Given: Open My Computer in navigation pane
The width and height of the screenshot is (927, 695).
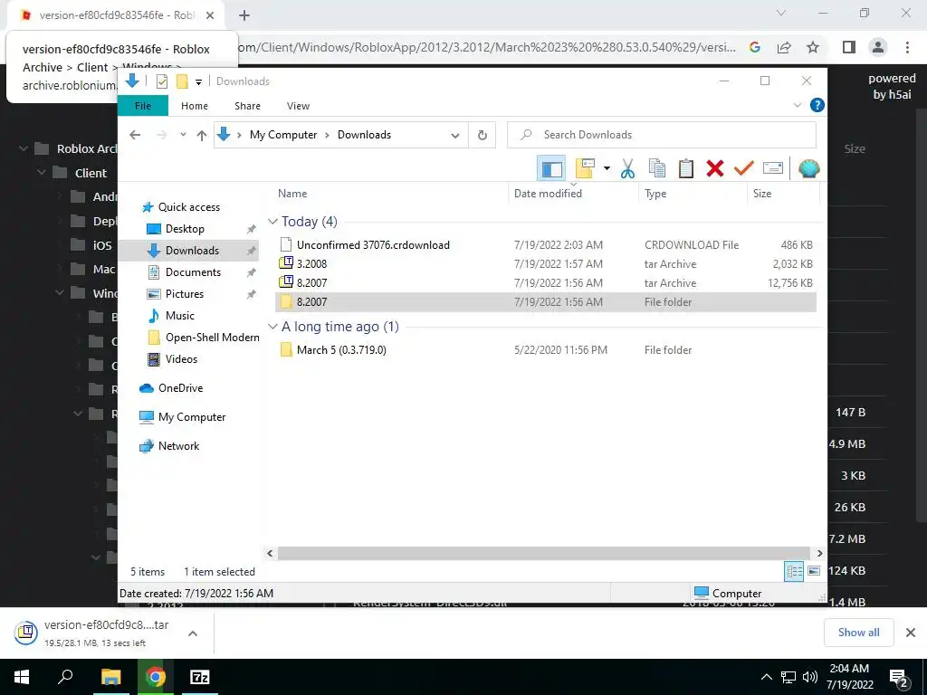Looking at the screenshot, I should [x=192, y=417].
